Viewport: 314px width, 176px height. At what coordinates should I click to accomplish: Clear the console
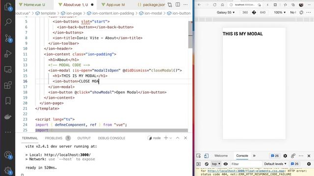point(207,164)
